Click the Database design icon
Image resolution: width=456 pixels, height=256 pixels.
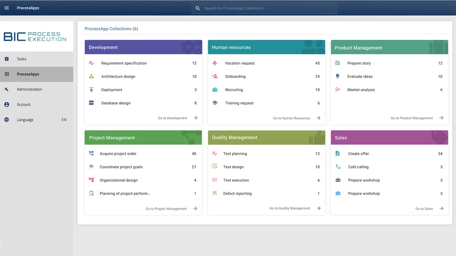[91, 103]
